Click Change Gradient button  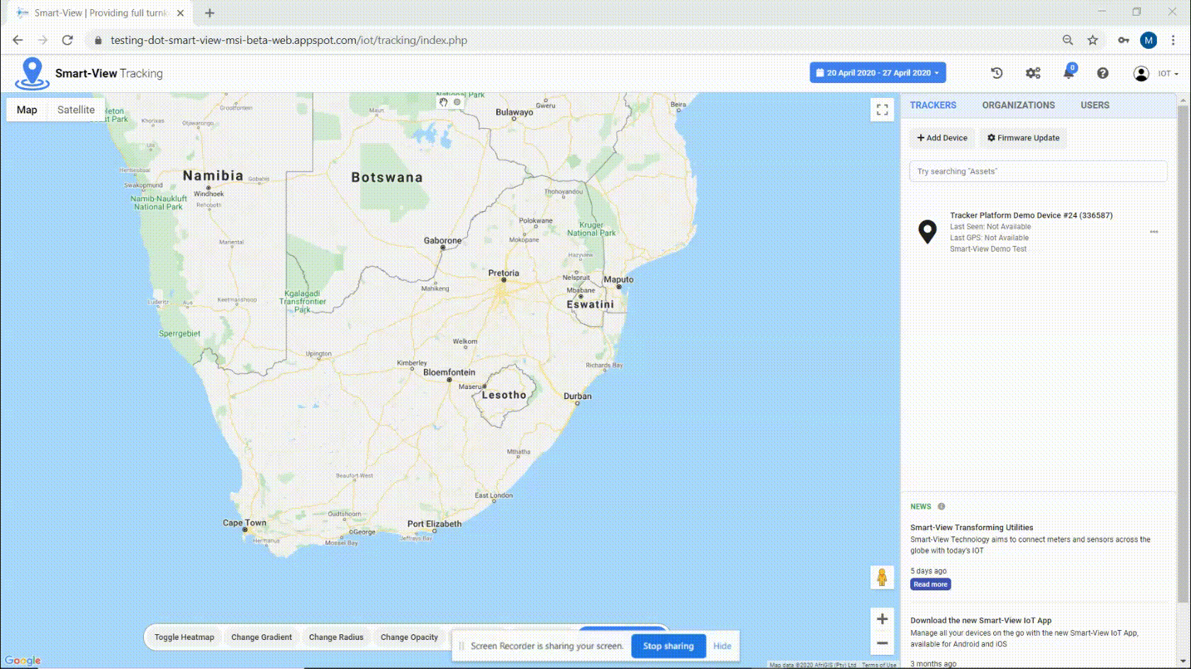click(x=262, y=637)
